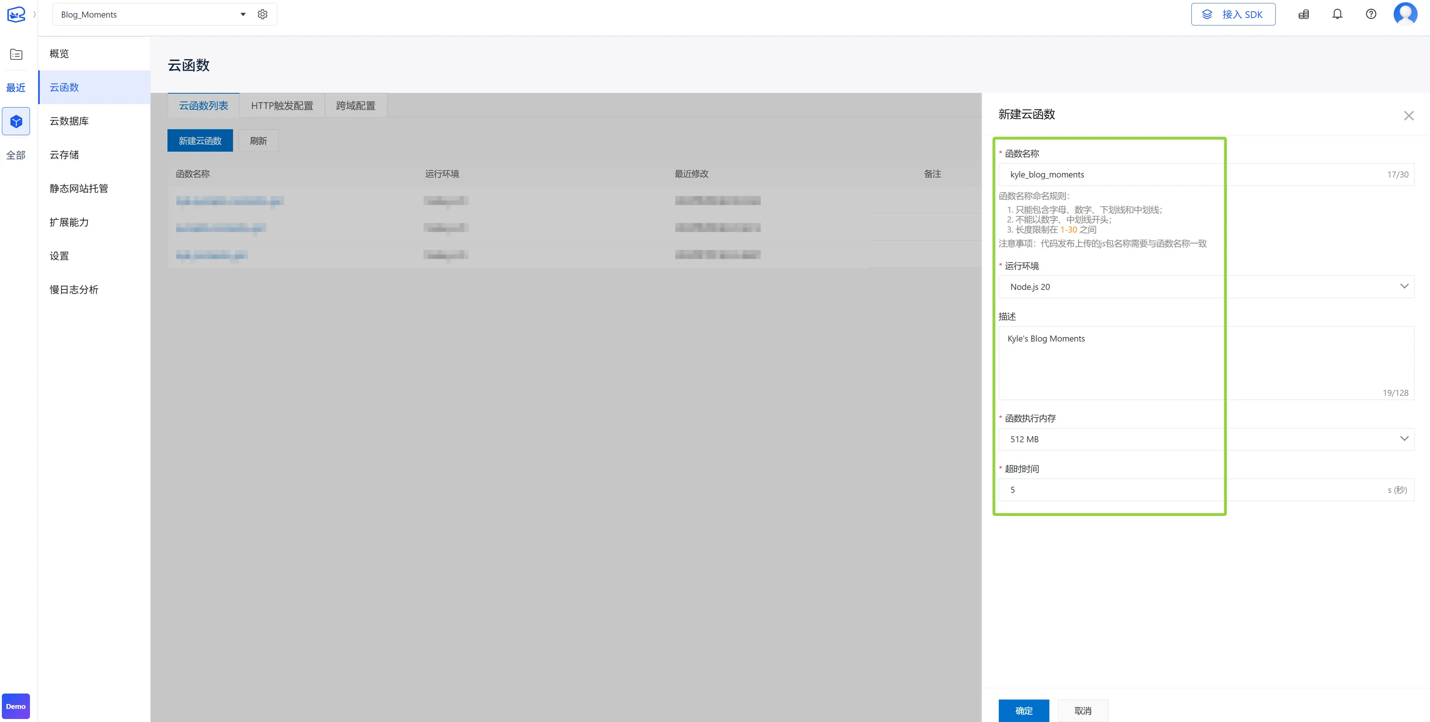Open the 函数执行内存 512 MB dropdown
This screenshot has width=1430, height=722.
pos(1206,439)
